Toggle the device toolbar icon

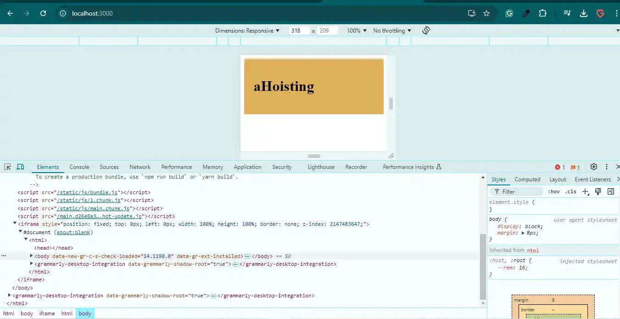coord(20,167)
